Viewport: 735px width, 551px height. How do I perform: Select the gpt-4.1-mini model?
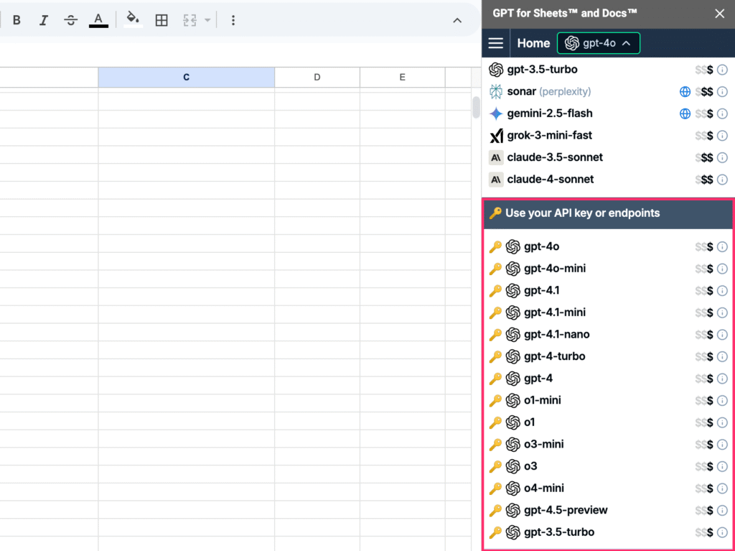tap(608, 312)
